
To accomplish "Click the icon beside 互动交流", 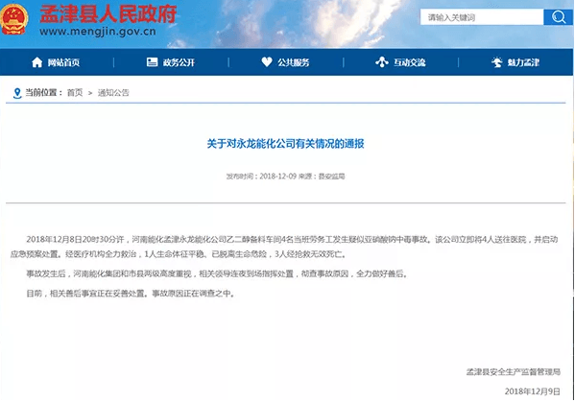I will pos(382,62).
